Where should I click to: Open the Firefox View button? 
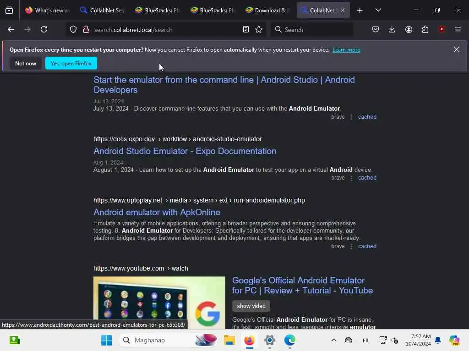click(x=9, y=10)
